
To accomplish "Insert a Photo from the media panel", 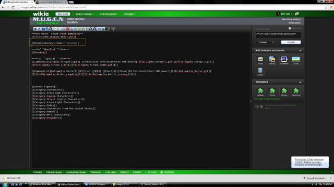I will pyautogui.click(x=260, y=60).
